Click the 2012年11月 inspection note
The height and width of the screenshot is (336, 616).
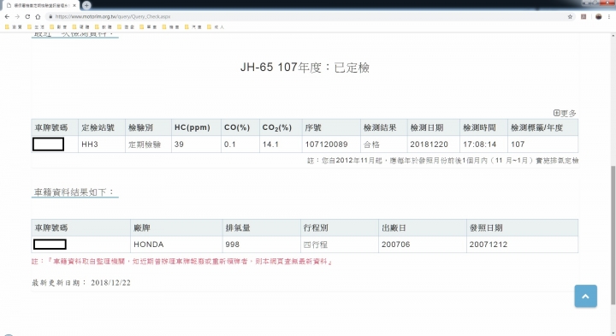click(x=443, y=161)
